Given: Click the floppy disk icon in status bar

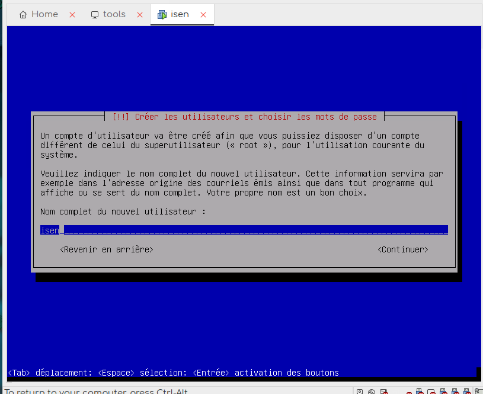Looking at the screenshot, I should pos(383,391).
